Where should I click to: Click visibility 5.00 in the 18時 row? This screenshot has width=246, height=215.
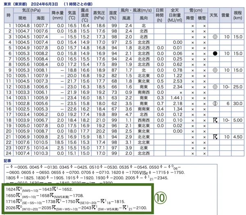point(238,120)
